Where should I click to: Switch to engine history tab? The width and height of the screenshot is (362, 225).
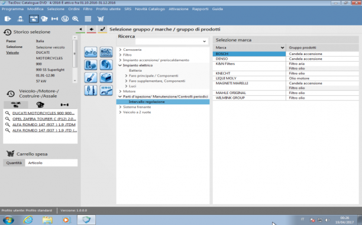40,105
